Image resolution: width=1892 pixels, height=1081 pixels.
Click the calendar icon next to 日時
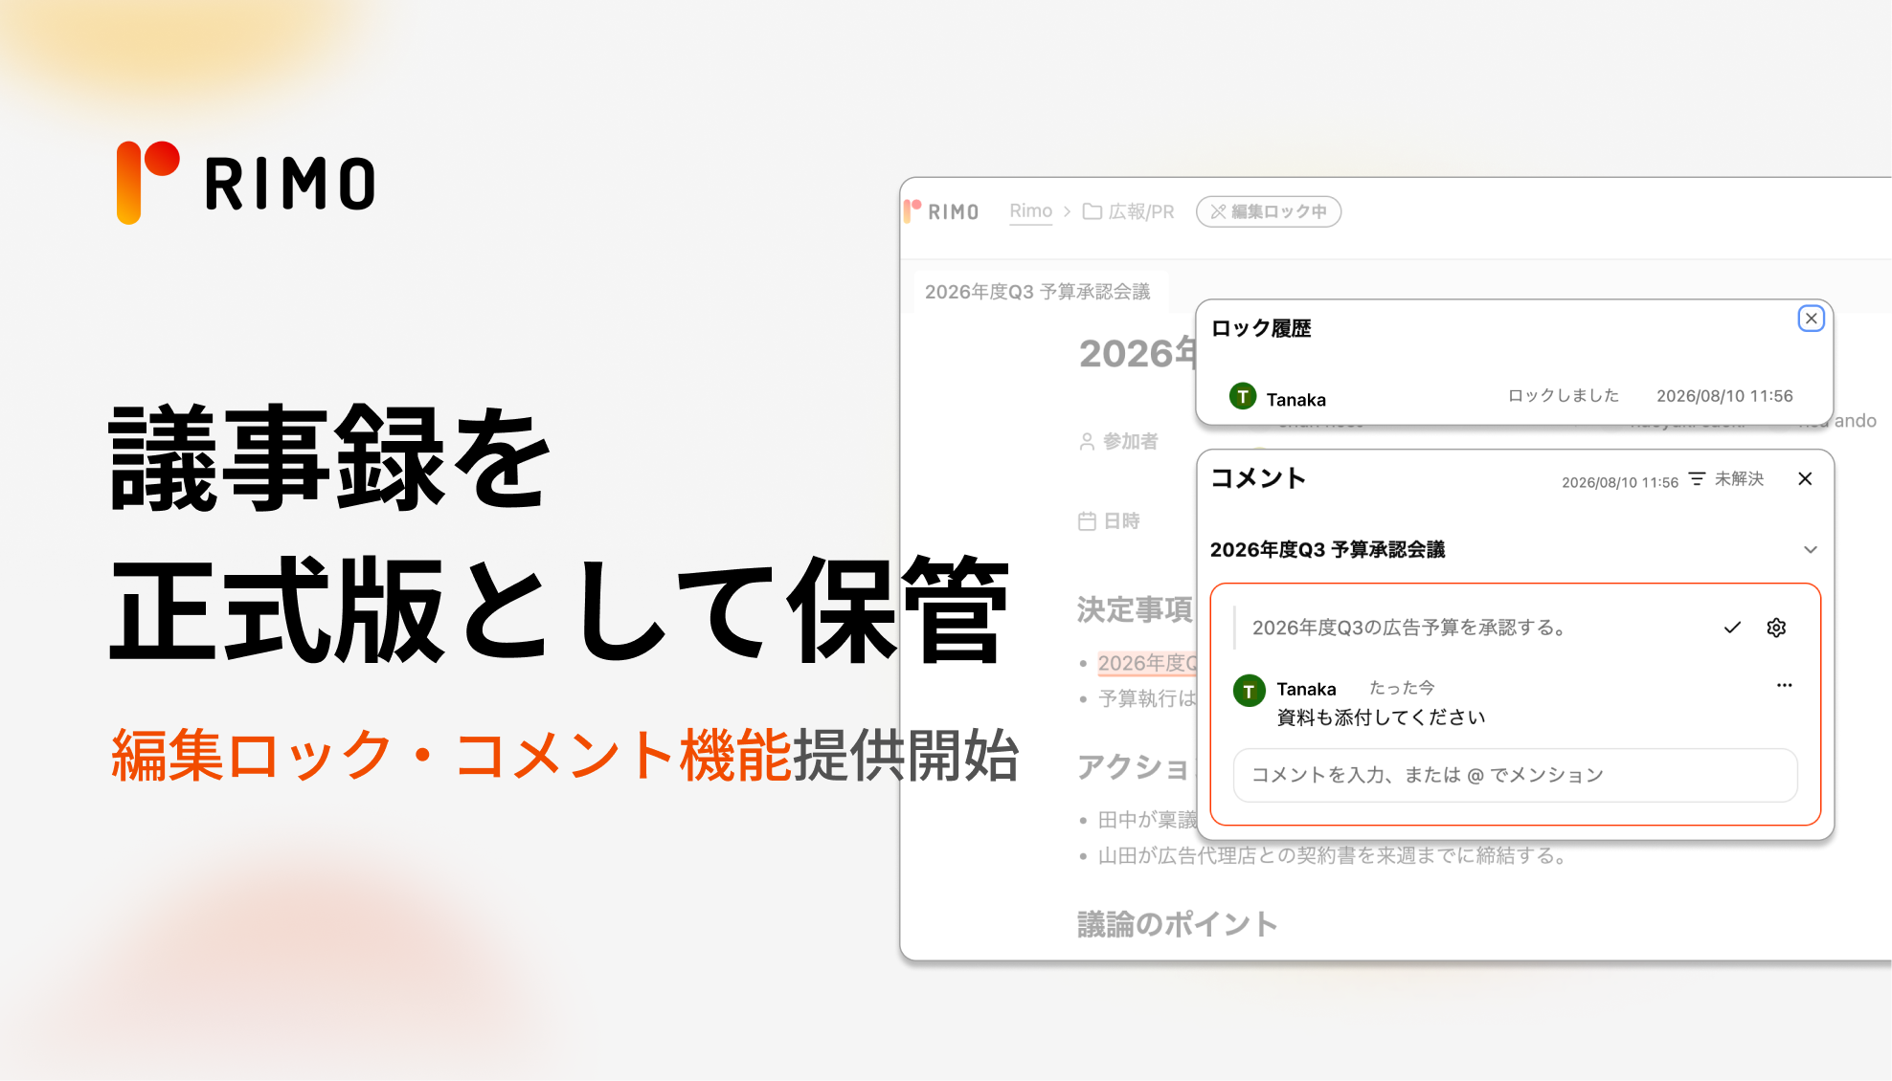coord(1087,521)
